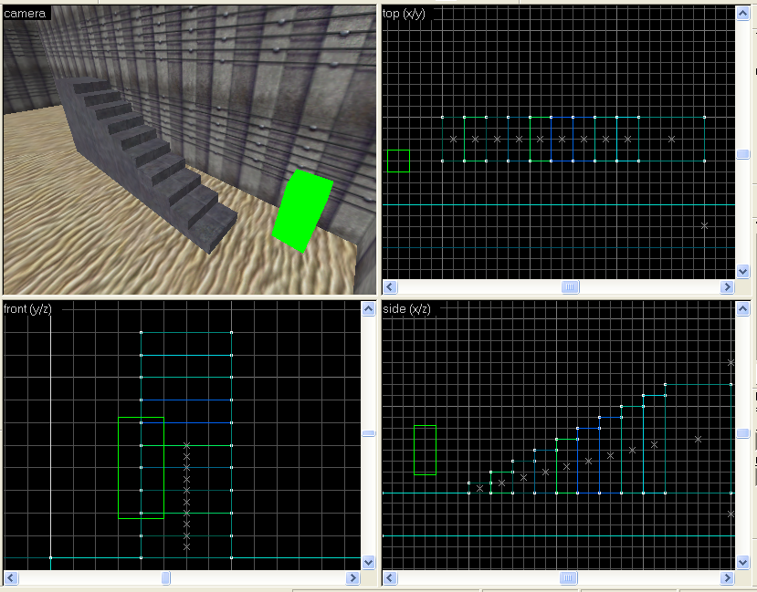The image size is (757, 592).
Task: Click horizontal scrollbar thumb in top view
Action: [570, 287]
